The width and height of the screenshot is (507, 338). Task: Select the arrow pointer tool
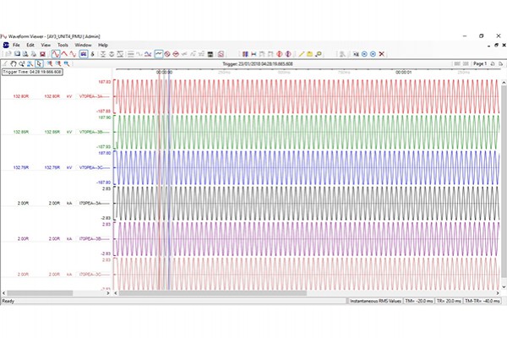40,63
